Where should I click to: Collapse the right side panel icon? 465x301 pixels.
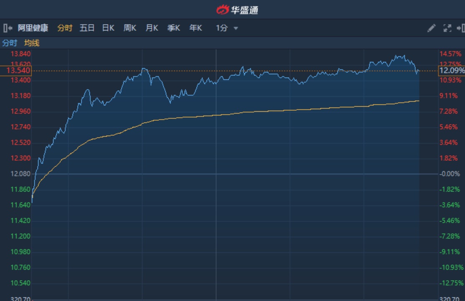coord(461,28)
